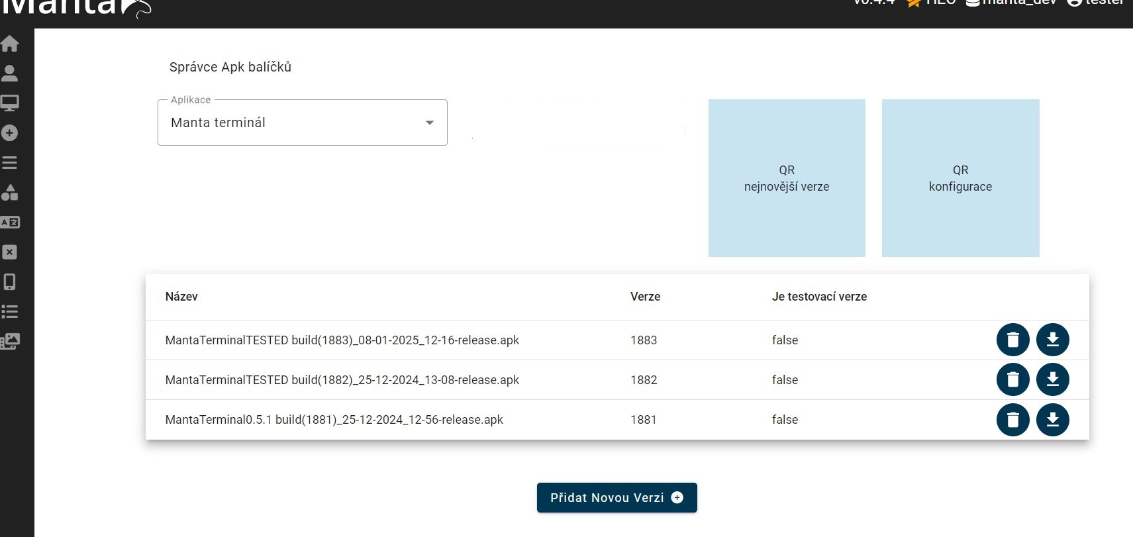Download the build 1883 APK
This screenshot has height=537, width=1133.
tap(1052, 340)
